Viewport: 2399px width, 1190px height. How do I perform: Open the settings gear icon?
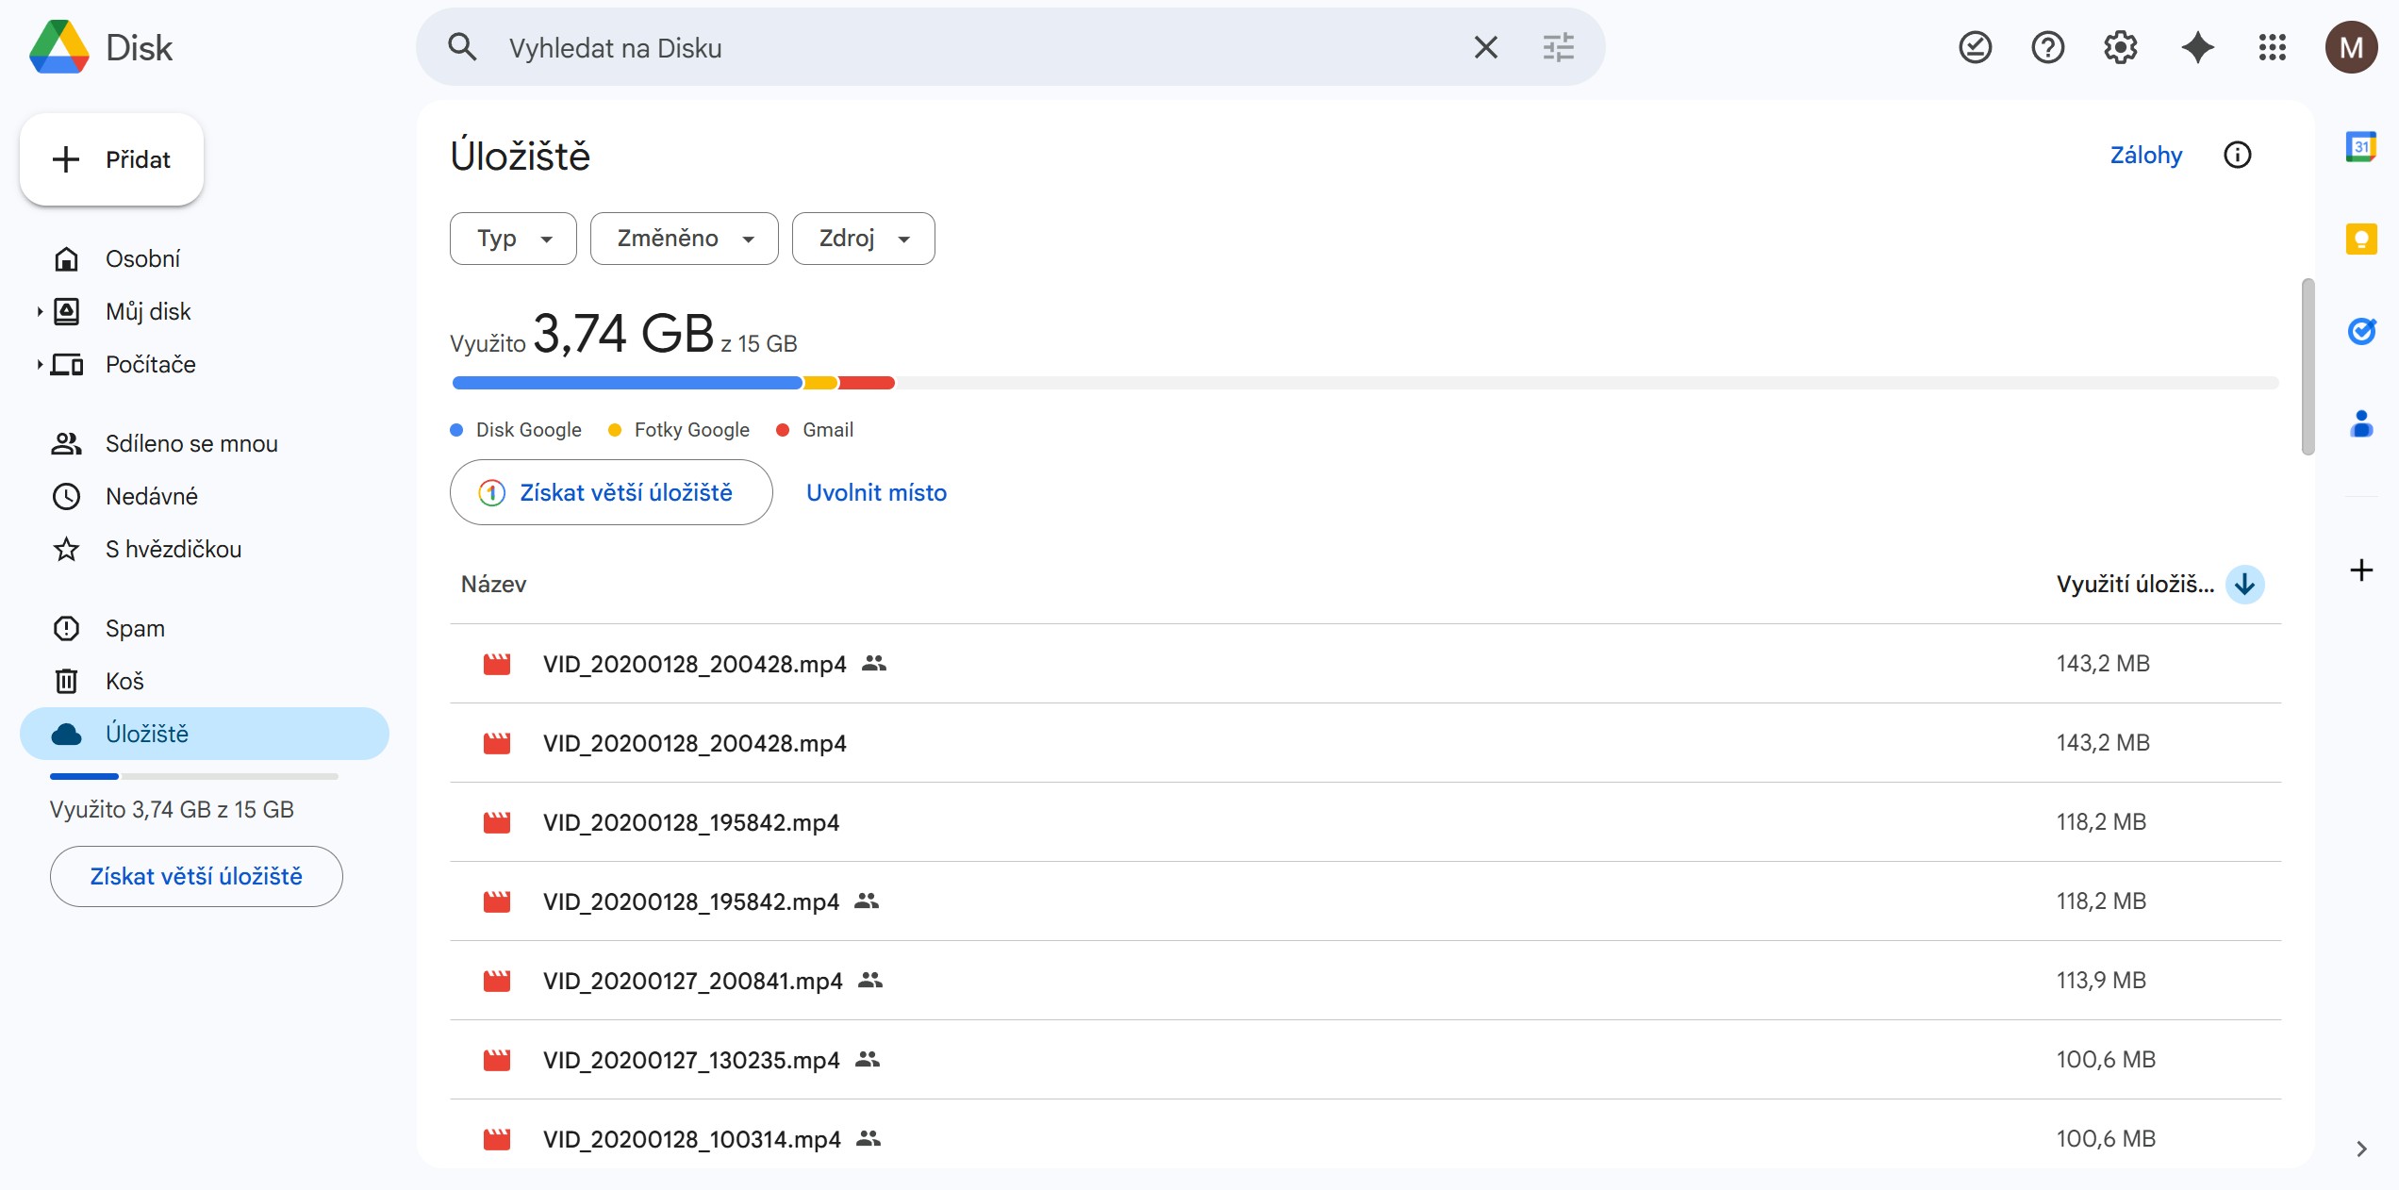coord(2121,47)
